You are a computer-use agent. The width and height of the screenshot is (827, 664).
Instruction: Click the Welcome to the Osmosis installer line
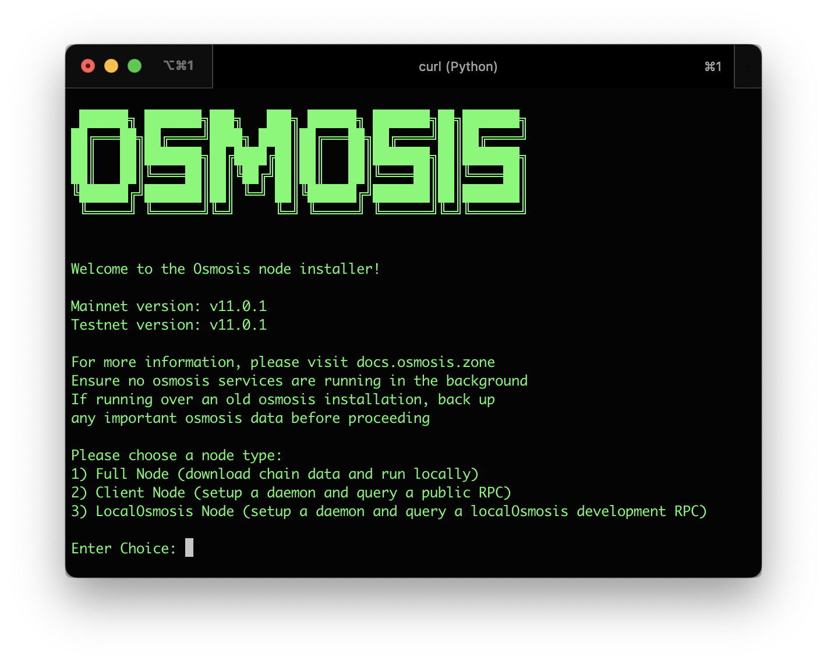click(x=225, y=269)
